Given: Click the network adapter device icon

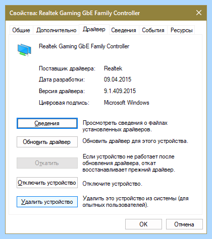Looking at the screenshot, I should tap(24, 50).
